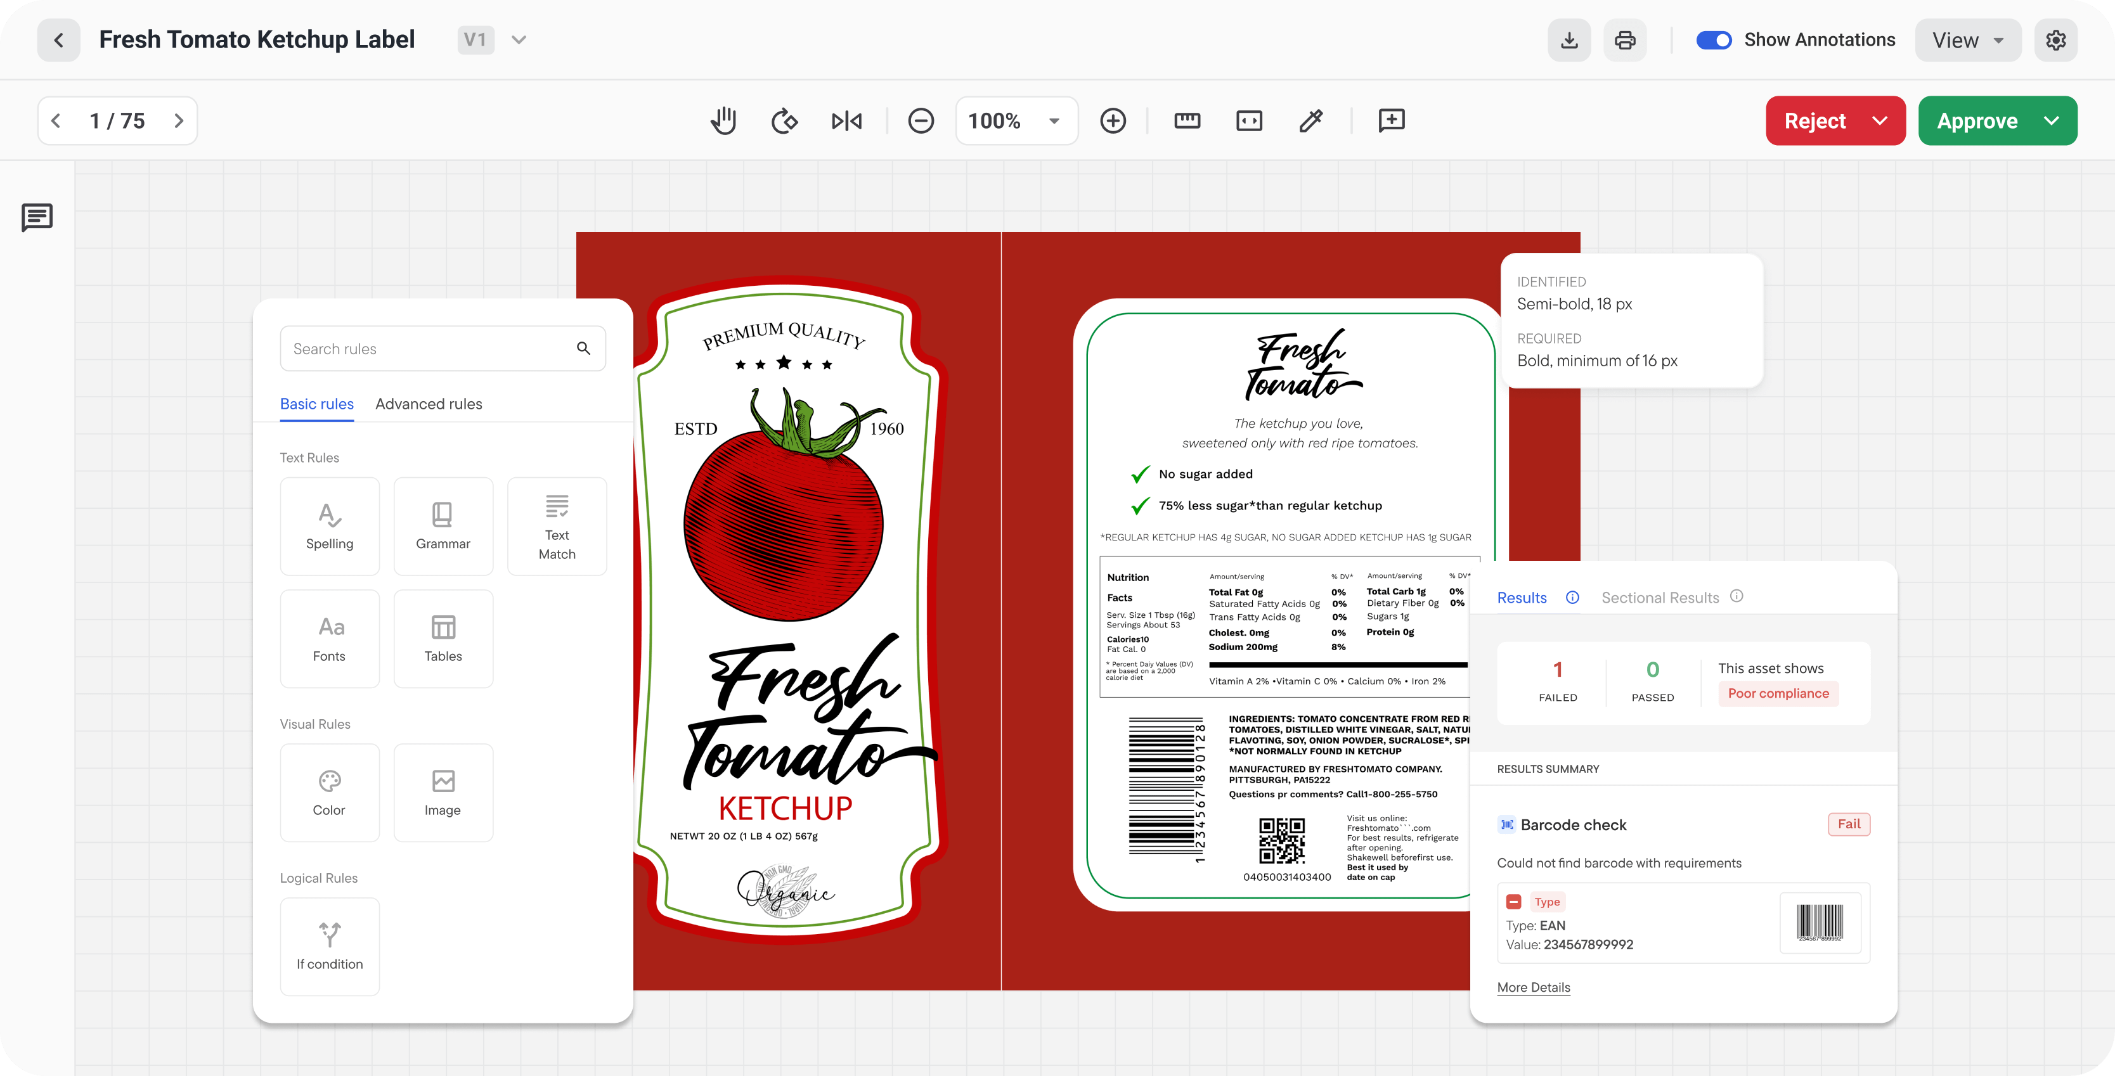Click the 'No sugar added' text on label
The width and height of the screenshot is (2115, 1076).
pos(1205,473)
